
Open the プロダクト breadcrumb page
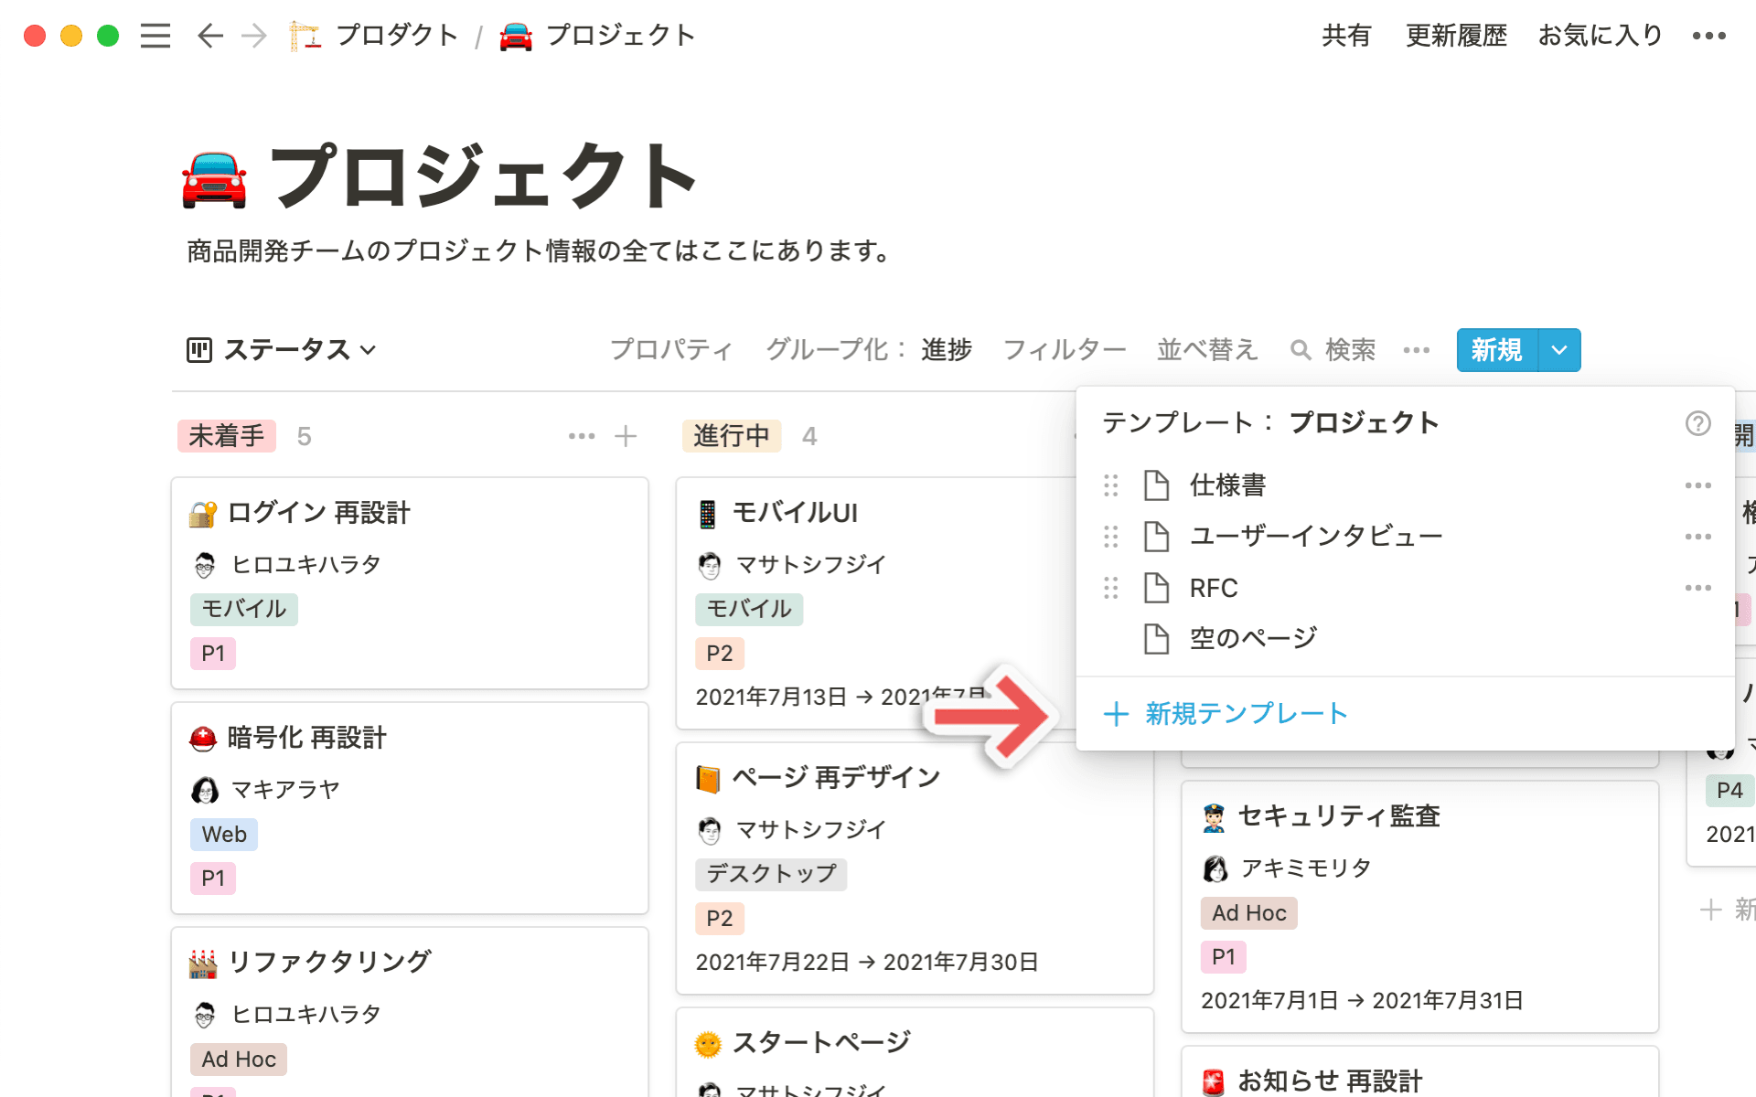point(396,36)
